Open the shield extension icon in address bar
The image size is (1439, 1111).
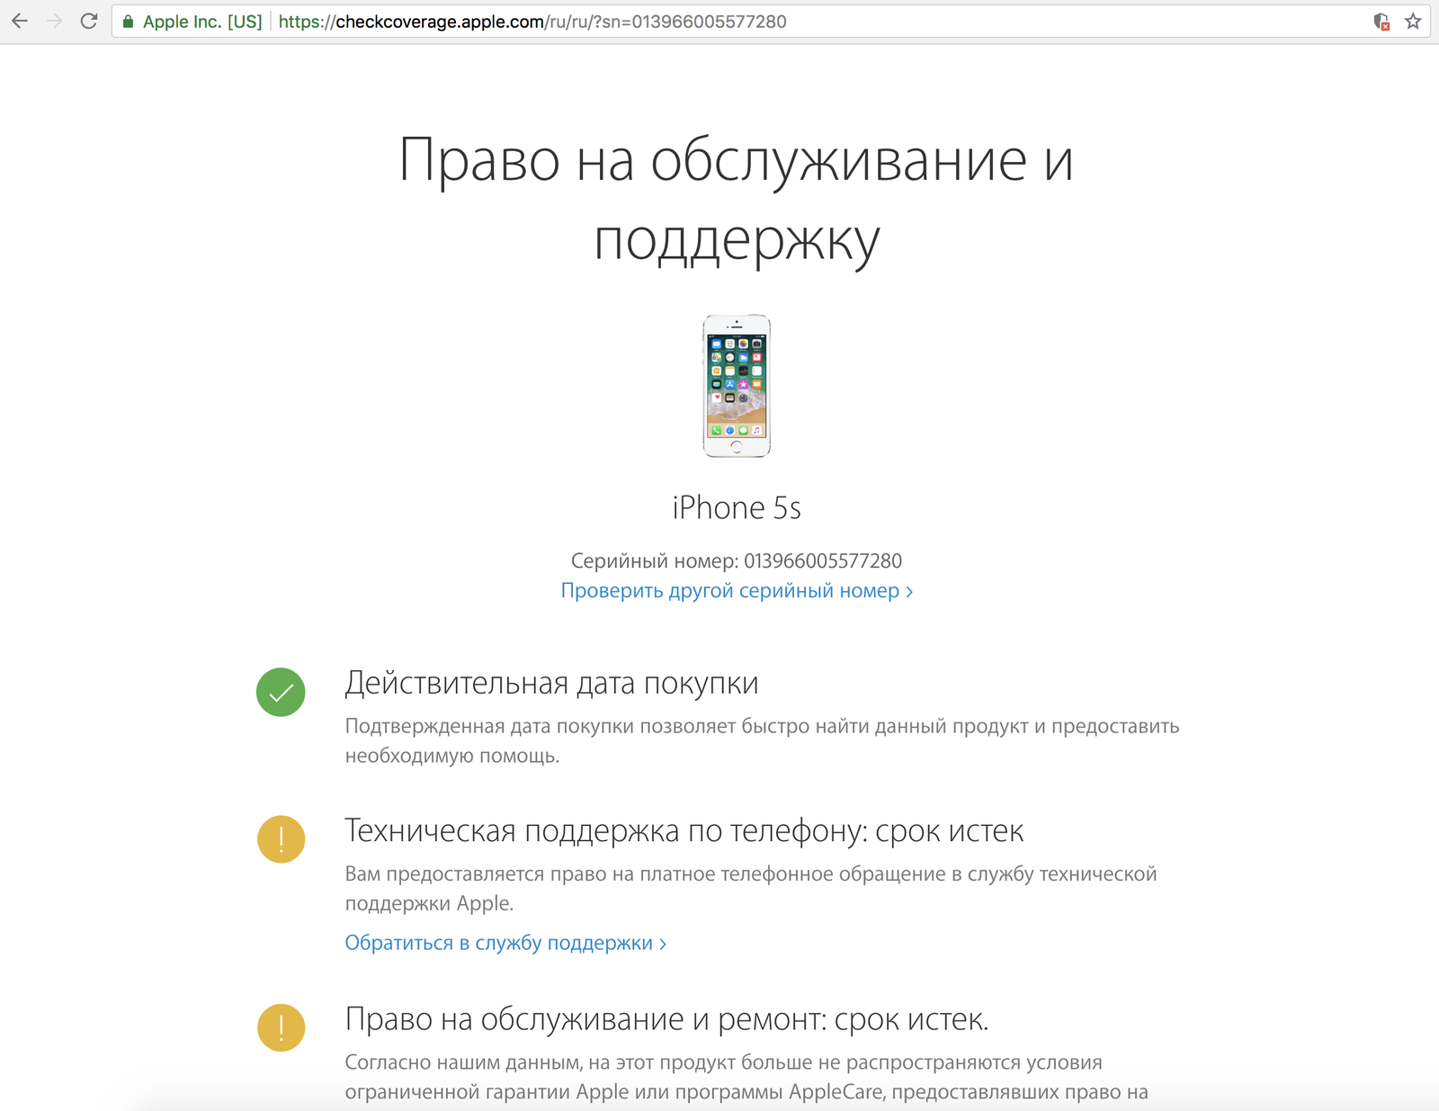[x=1382, y=22]
